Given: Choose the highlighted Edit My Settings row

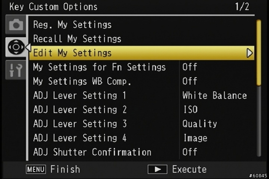Looking at the screenshot, I should click(x=142, y=53).
